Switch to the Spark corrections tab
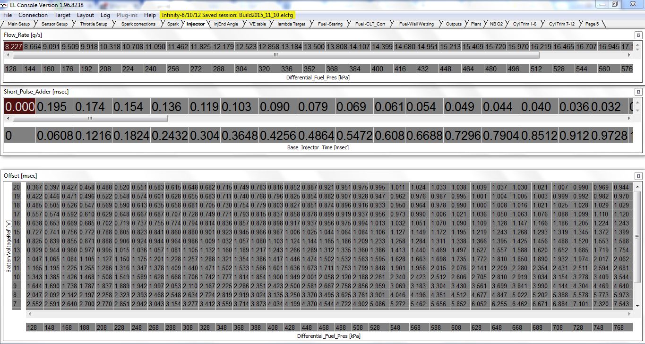Image resolution: width=645 pixels, height=344 pixels. [138, 24]
